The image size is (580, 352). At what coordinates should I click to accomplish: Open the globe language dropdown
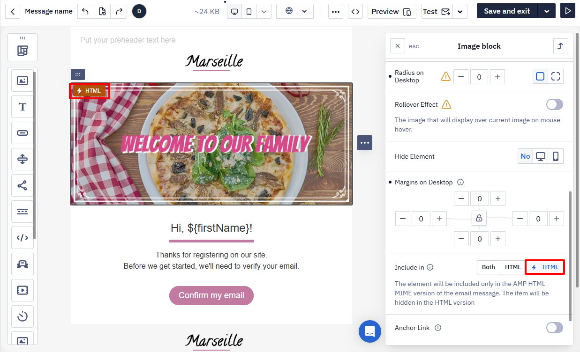click(295, 11)
